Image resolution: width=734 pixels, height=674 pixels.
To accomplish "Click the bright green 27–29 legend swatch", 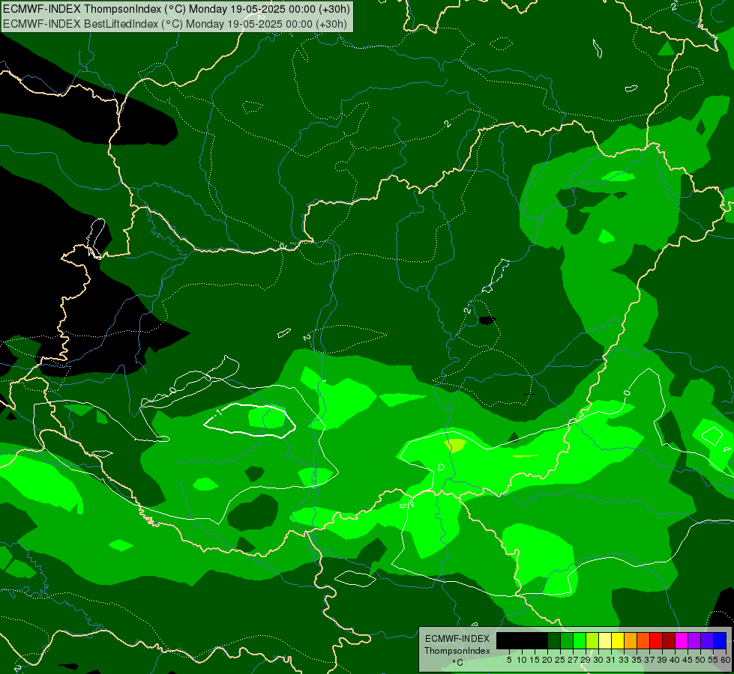I will [580, 640].
